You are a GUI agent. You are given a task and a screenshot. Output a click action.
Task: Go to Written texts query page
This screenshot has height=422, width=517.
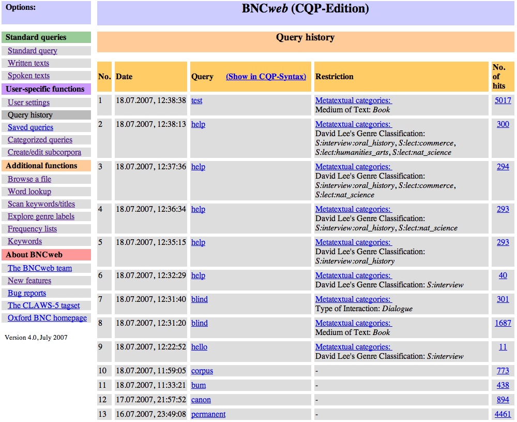[x=28, y=63]
